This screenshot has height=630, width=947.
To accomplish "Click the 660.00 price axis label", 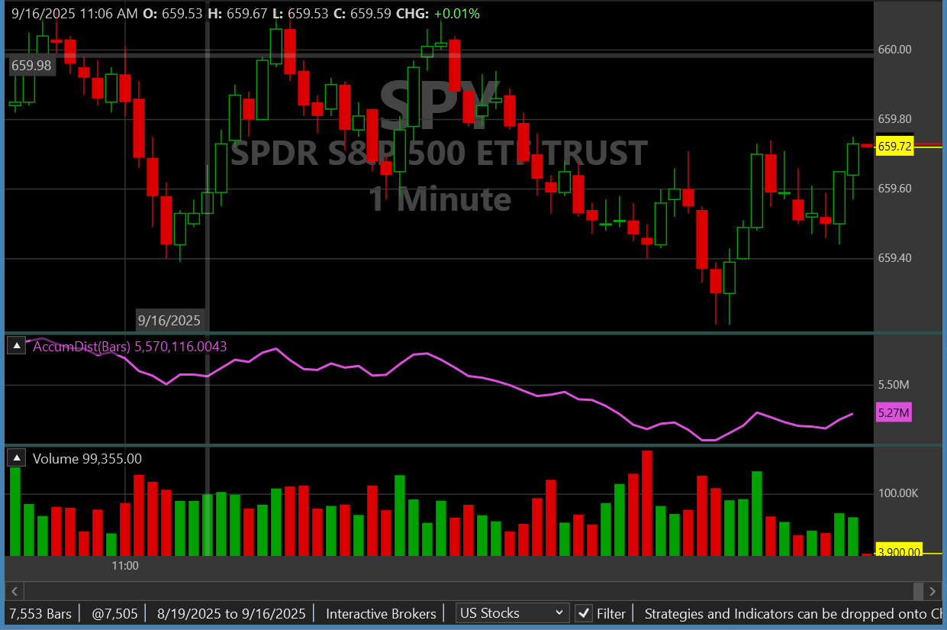I will click(895, 50).
